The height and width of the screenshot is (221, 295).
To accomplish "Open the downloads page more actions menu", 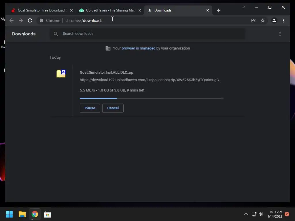I will [280, 34].
